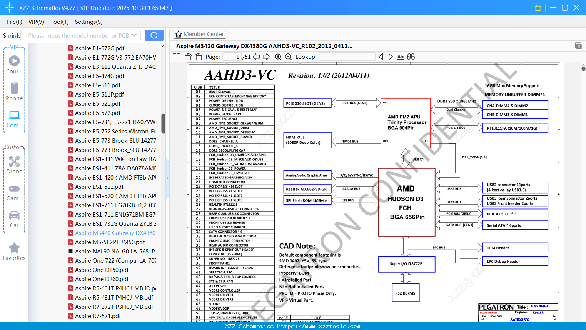Open Aspire R7-372T P3HCJ_MB.pdf

pyautogui.click(x=114, y=307)
